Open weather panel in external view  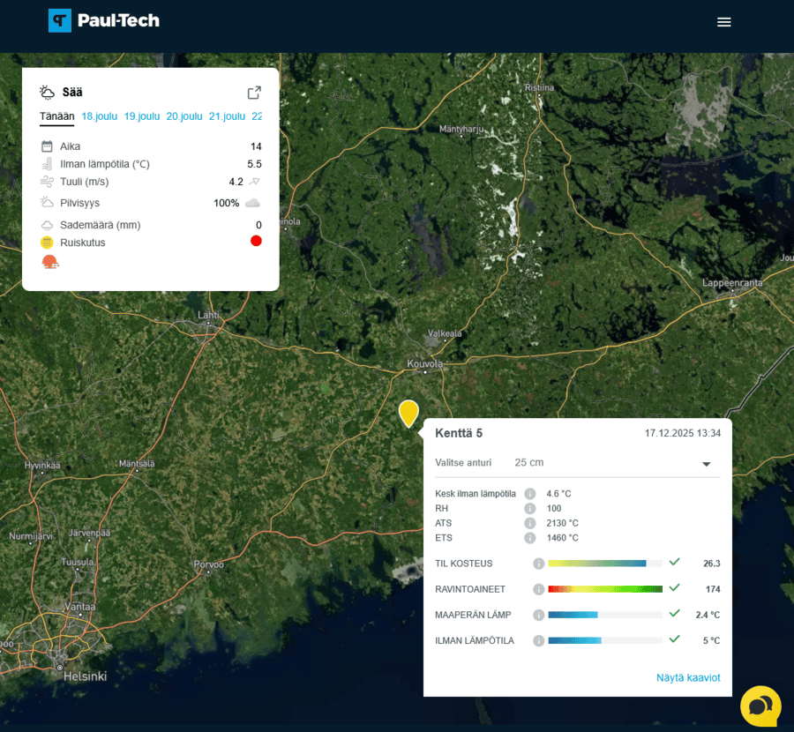(254, 93)
